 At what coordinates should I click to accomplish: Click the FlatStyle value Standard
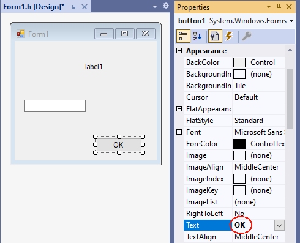click(249, 121)
